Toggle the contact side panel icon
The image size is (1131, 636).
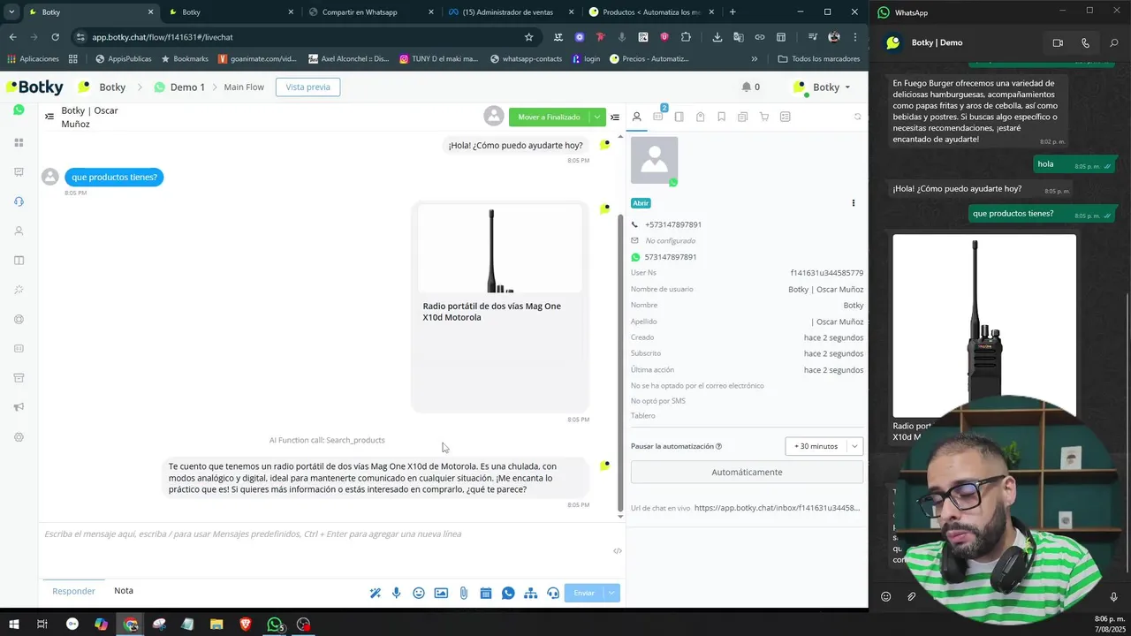pyautogui.click(x=615, y=117)
